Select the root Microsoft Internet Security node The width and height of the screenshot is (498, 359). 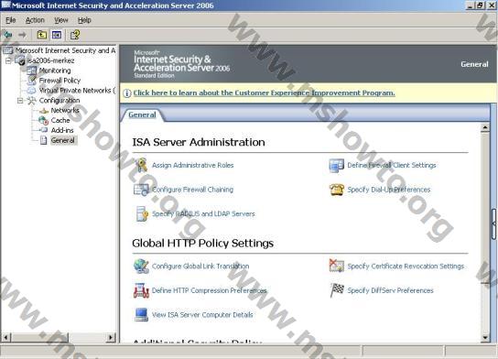(x=65, y=50)
